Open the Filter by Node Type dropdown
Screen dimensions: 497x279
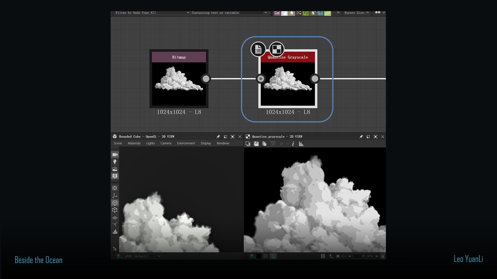click(170, 13)
